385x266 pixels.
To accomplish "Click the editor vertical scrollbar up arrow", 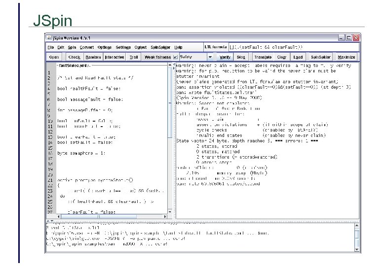I will pyautogui.click(x=170, y=65).
